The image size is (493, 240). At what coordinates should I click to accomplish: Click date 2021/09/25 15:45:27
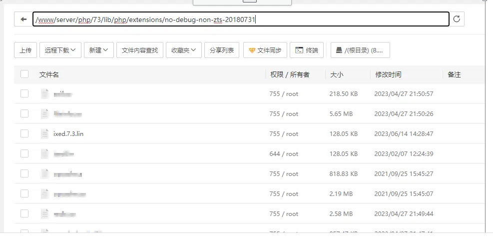point(404,174)
